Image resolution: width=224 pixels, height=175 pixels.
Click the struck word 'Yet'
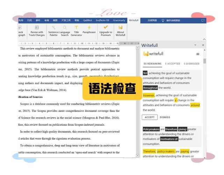click(x=145, y=73)
